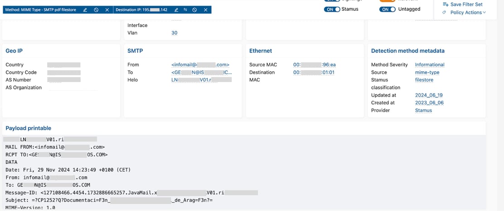Click the filestore classification value
The width and height of the screenshot is (504, 211).
point(424,80)
